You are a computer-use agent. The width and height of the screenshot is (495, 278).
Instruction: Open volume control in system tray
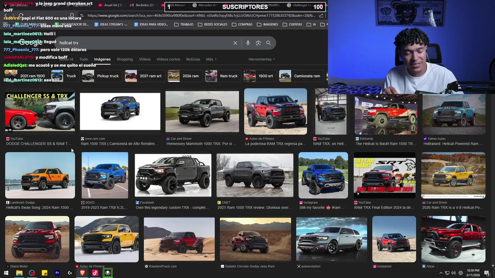(x=453, y=273)
